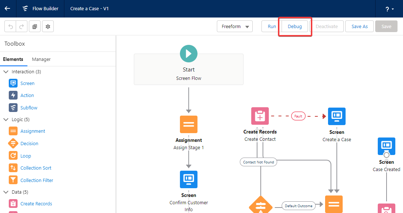Image resolution: width=403 pixels, height=213 pixels.
Task: Select the Collection Sort icon in toolbox
Action: [13, 168]
